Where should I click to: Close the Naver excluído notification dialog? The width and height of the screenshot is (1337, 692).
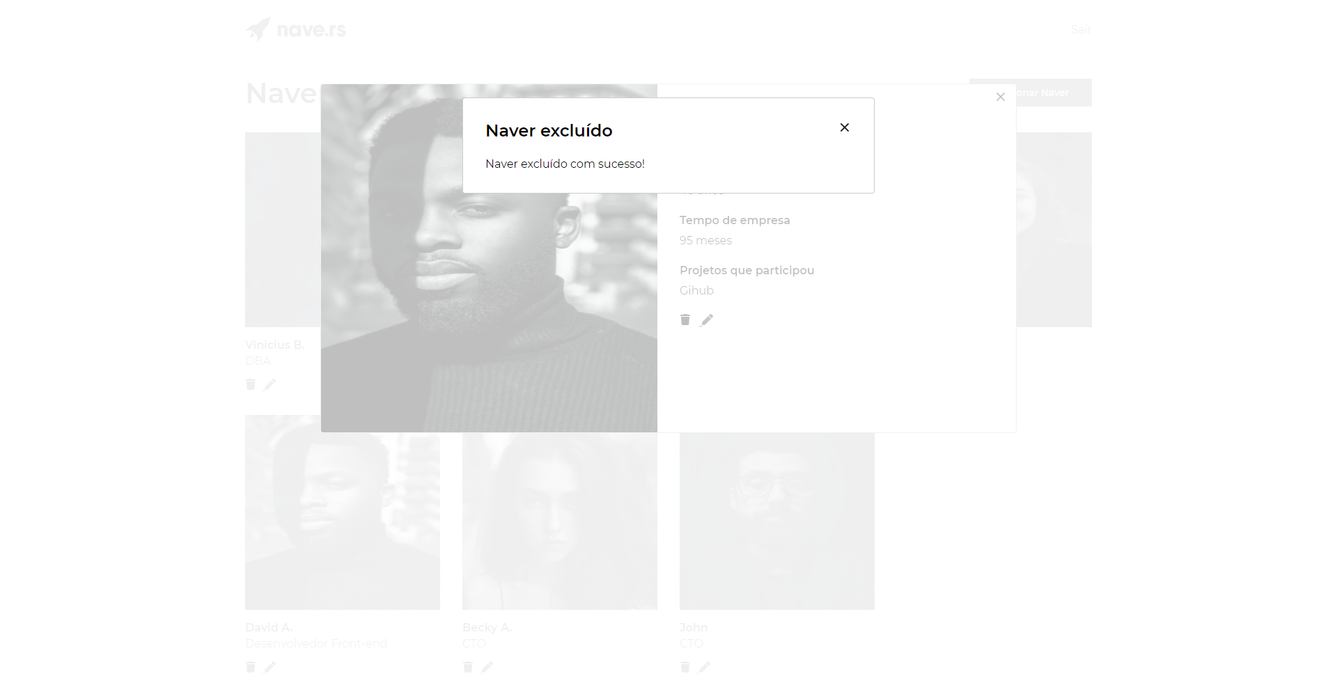pos(845,127)
